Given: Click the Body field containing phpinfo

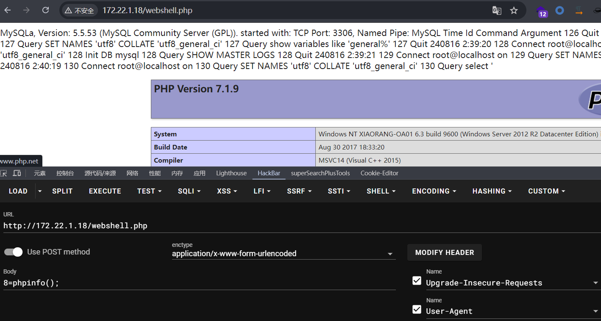Looking at the screenshot, I should click(x=199, y=283).
